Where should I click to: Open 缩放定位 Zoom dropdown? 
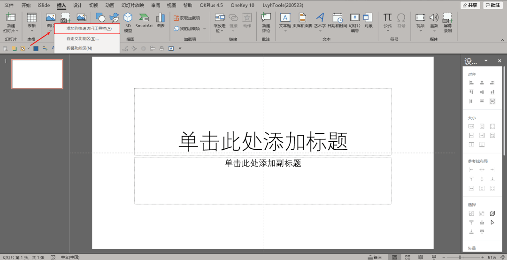click(220, 23)
